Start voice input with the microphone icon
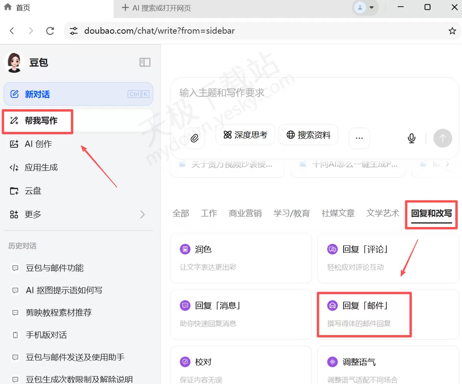Screen dimensions: 462x384 coord(412,138)
